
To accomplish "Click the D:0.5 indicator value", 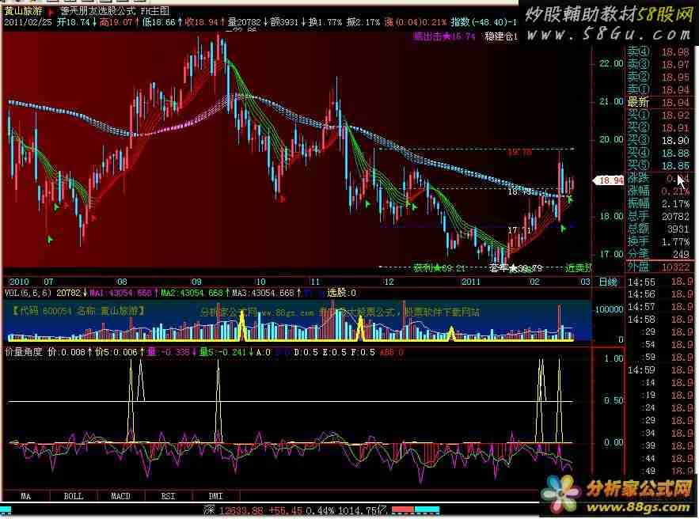I will (306, 352).
